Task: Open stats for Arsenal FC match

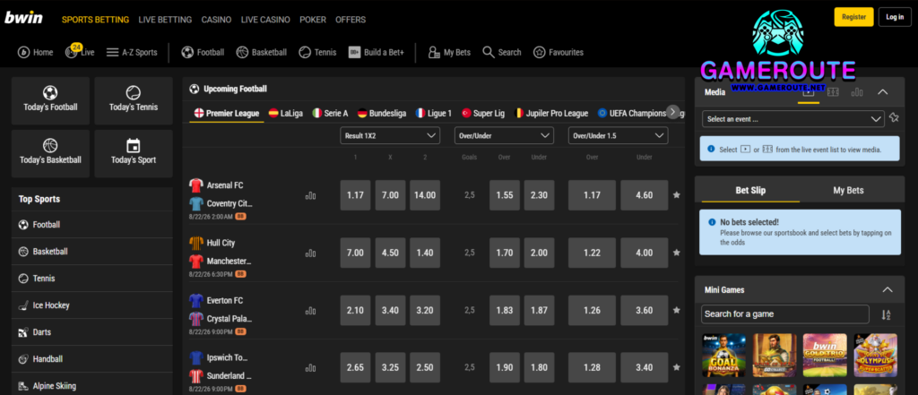Action: click(x=310, y=195)
